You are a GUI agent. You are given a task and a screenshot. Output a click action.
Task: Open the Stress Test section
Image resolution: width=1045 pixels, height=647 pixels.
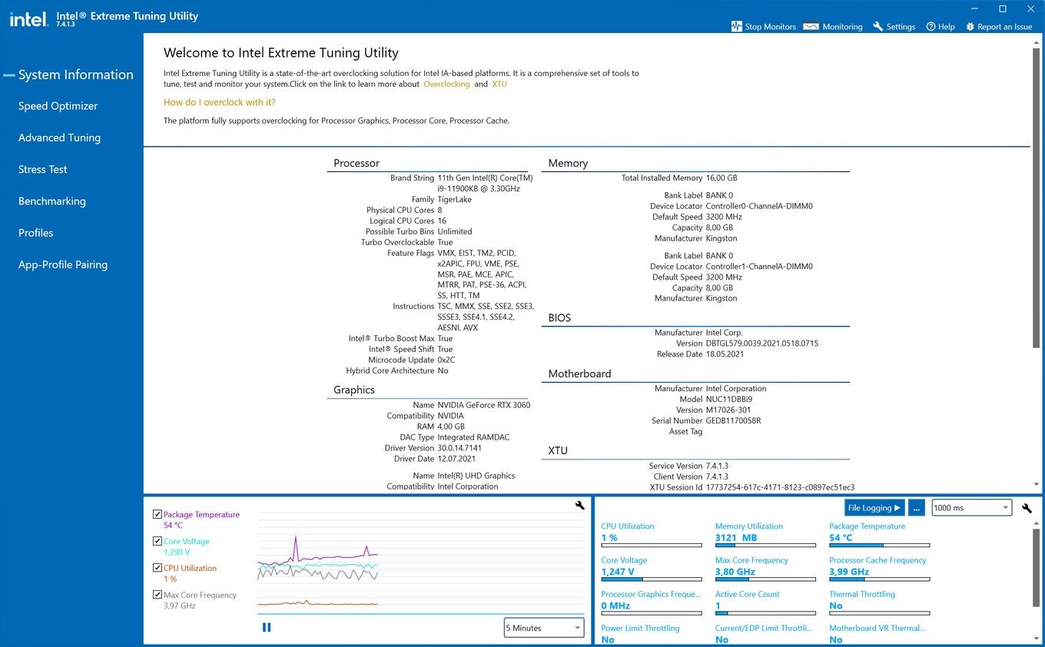pos(43,169)
